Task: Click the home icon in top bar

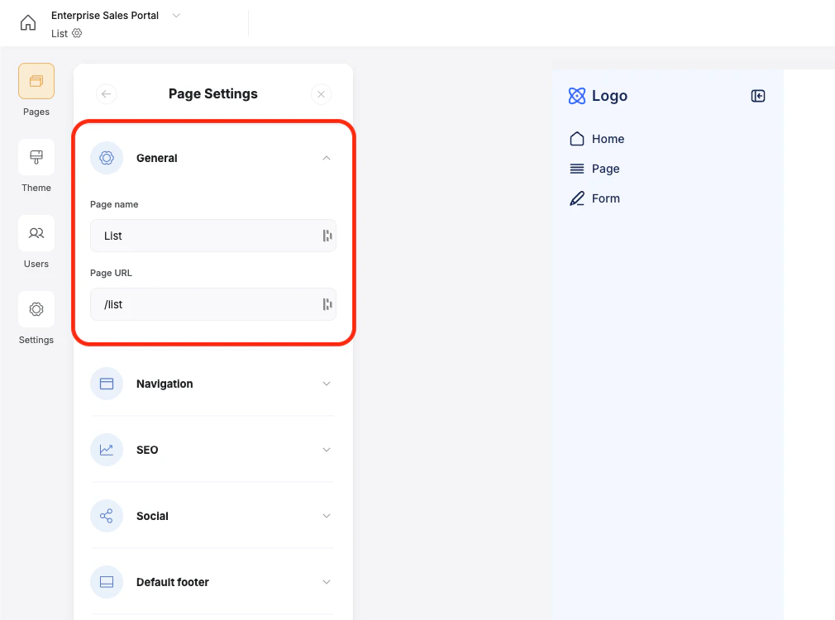Action: pos(27,23)
